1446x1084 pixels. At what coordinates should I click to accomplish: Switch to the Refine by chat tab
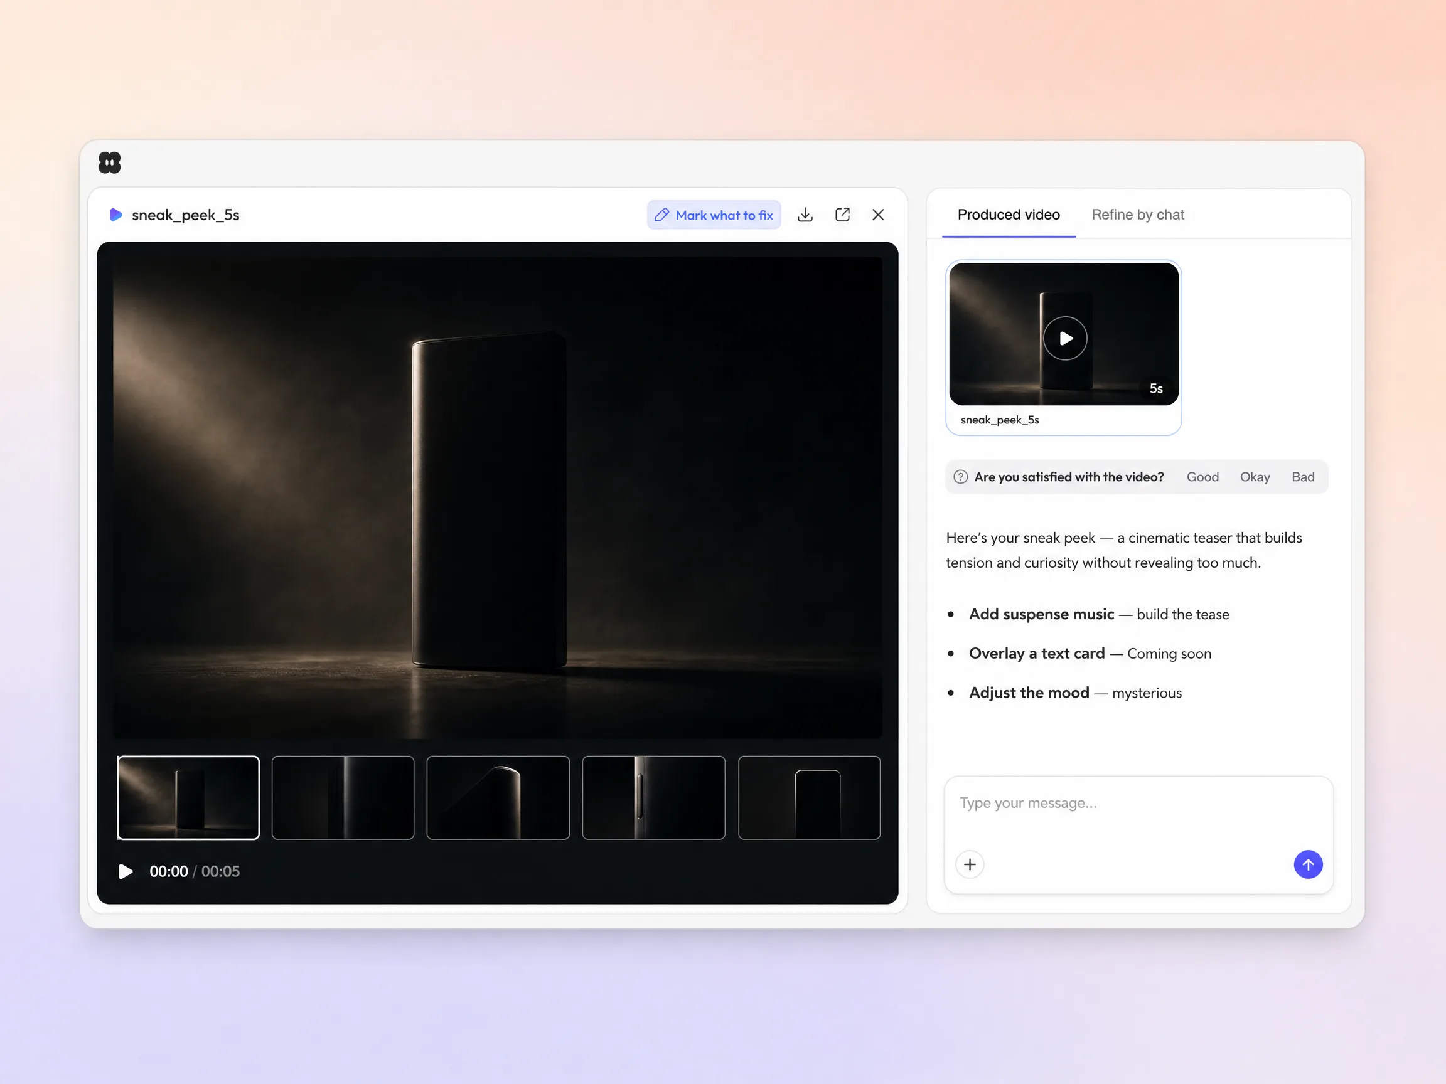[x=1137, y=215]
